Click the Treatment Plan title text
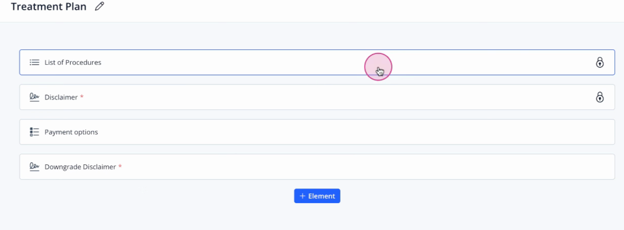Image resolution: width=624 pixels, height=230 pixels. [x=48, y=7]
